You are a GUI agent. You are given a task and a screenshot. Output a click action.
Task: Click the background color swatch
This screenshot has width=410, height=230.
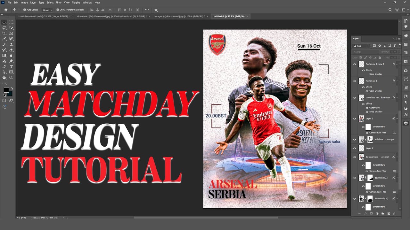click(10, 94)
